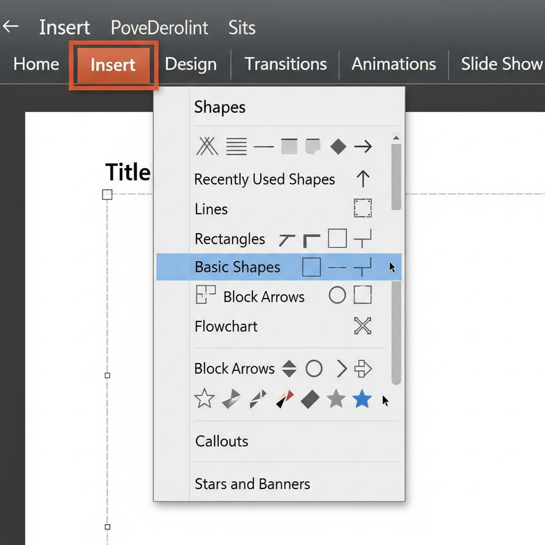Choose the right arrow in Shapes row
The image size is (545, 545).
363,146
